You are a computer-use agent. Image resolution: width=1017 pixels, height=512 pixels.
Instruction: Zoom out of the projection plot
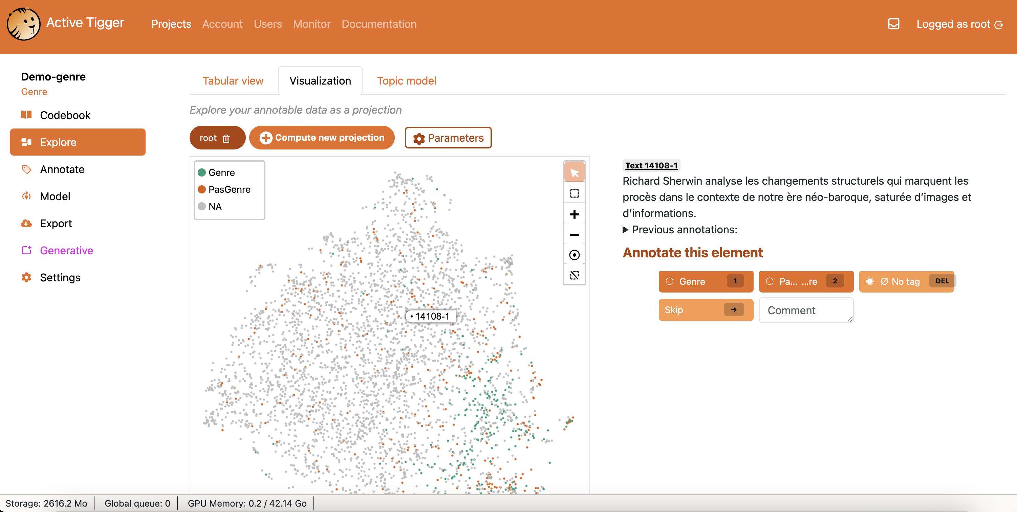coord(575,235)
